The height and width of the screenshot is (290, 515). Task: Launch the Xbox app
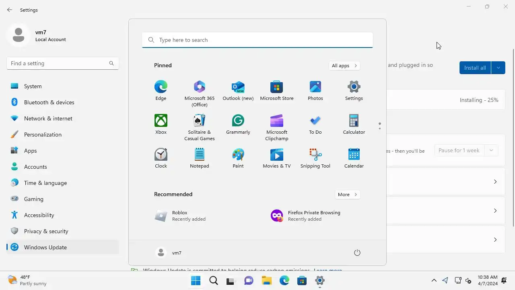[161, 125]
